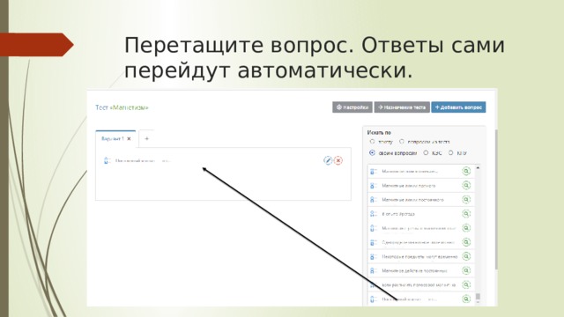Screen dimensions: 564x317
Task: Add a new variant with the plus tab
Action: [x=146, y=139]
